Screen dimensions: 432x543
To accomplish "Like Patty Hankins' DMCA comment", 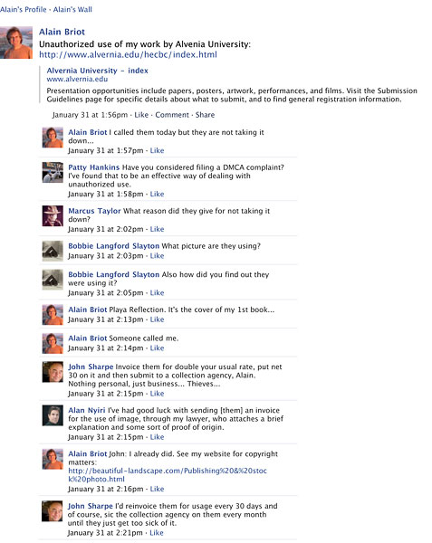I will click(157, 194).
